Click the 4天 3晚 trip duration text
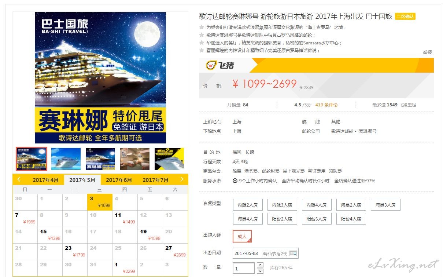Viewport: 443px width, 277px height. click(240, 161)
